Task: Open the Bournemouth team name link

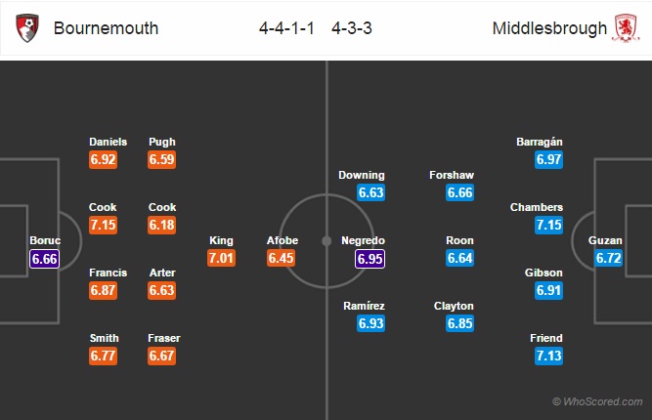Action: coord(106,28)
